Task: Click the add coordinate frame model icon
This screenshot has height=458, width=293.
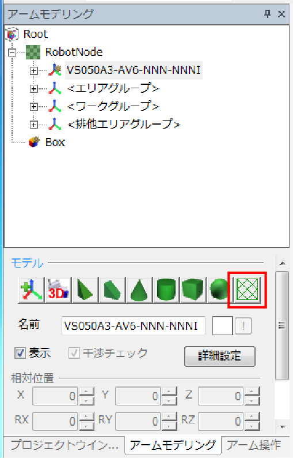Action: (31, 290)
